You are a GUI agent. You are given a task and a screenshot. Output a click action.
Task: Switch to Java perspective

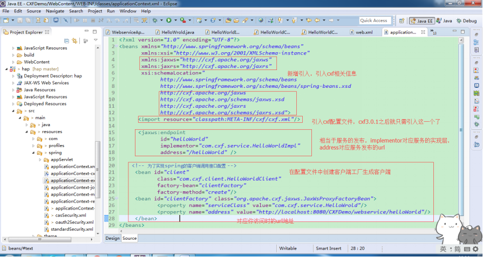click(x=444, y=20)
